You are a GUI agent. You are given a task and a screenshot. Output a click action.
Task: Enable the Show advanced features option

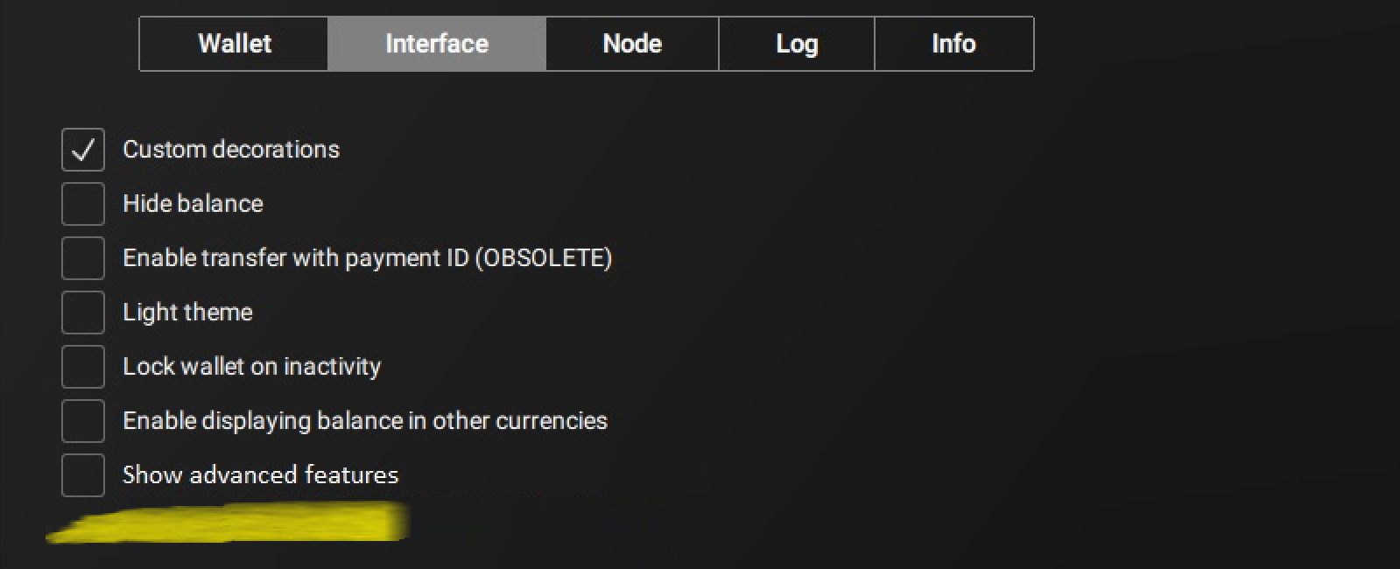(83, 474)
